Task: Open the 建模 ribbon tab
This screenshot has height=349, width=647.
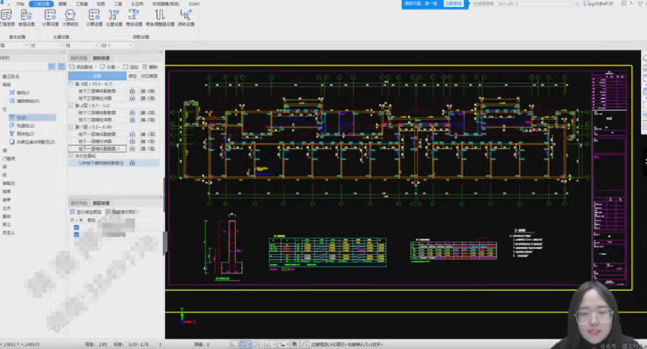Action: pyautogui.click(x=62, y=4)
